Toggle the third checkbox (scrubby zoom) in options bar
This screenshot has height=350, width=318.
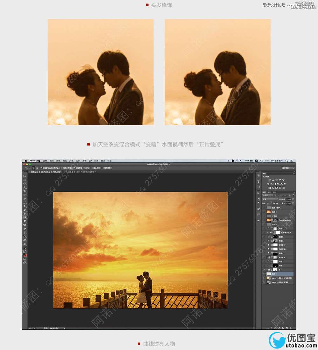pos(74,168)
